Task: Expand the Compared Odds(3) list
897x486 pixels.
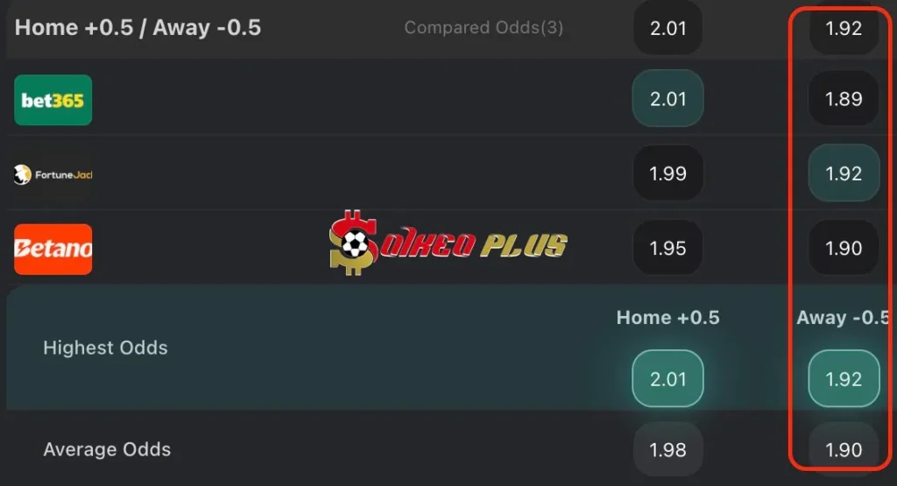Action: pyautogui.click(x=484, y=28)
